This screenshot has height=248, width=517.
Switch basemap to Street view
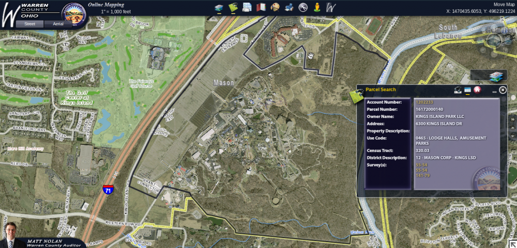point(29,24)
